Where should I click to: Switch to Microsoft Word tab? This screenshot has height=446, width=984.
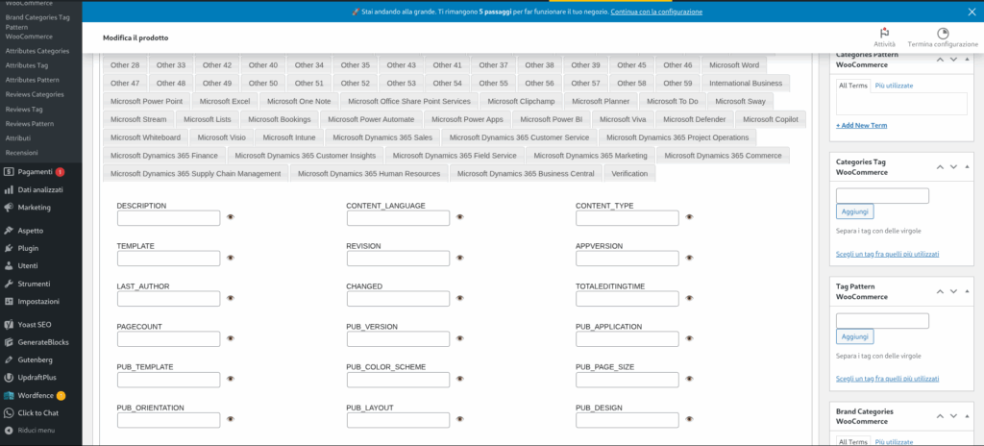[x=734, y=65]
